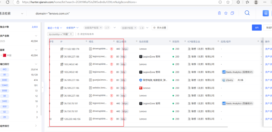Click the blue API button
Image resolution: width=272 pixels, height=132 pixels.
(x=257, y=28)
